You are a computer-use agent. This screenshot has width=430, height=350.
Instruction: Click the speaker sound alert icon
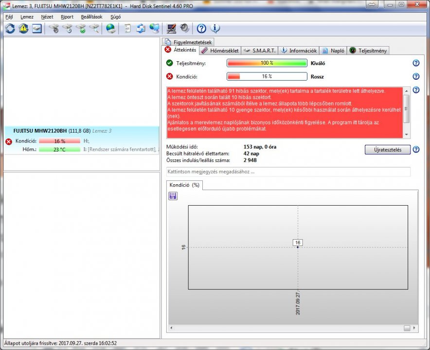point(184,29)
